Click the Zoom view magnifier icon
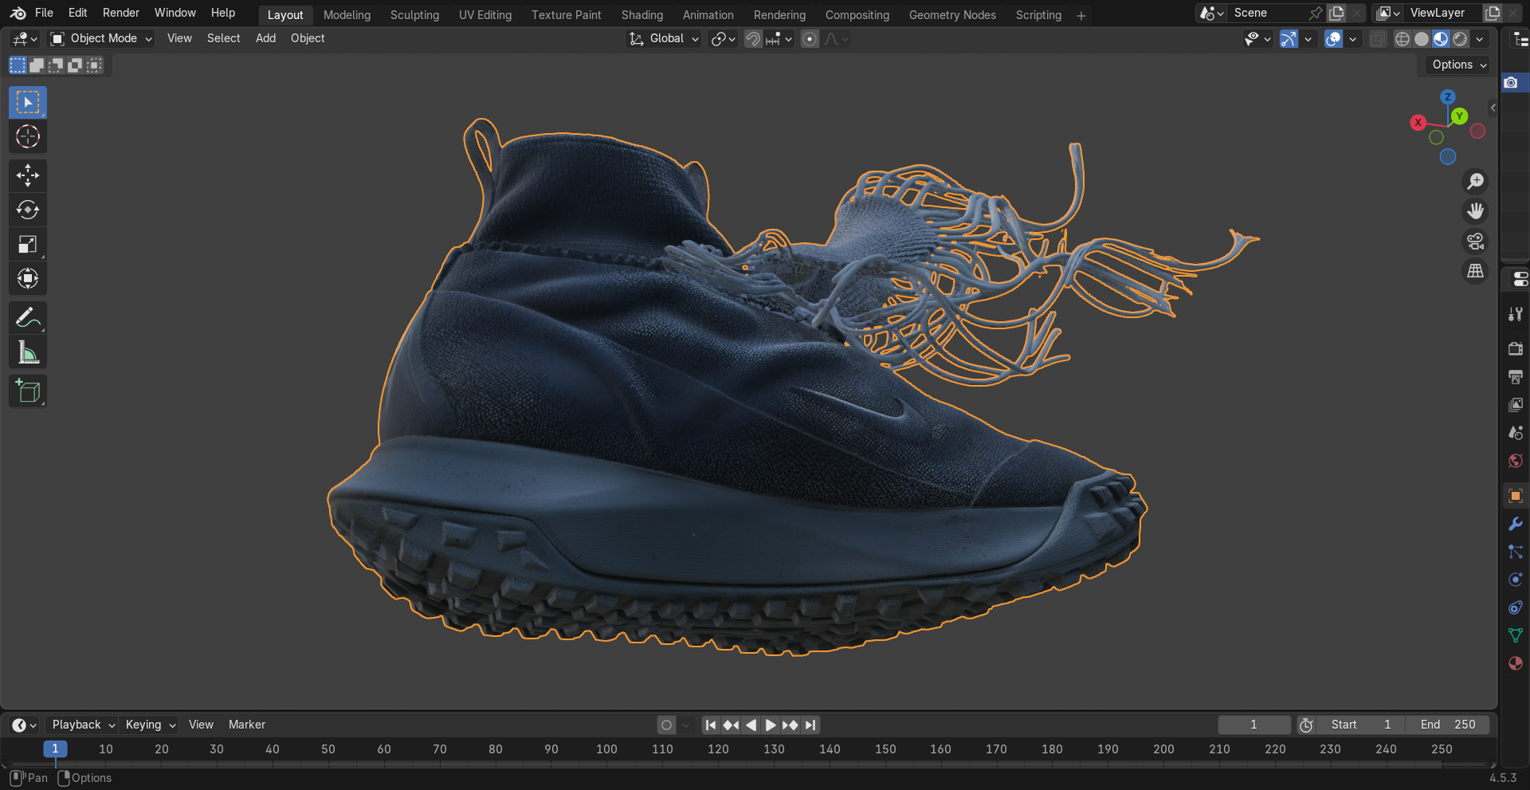This screenshot has width=1530, height=790. point(1476,181)
